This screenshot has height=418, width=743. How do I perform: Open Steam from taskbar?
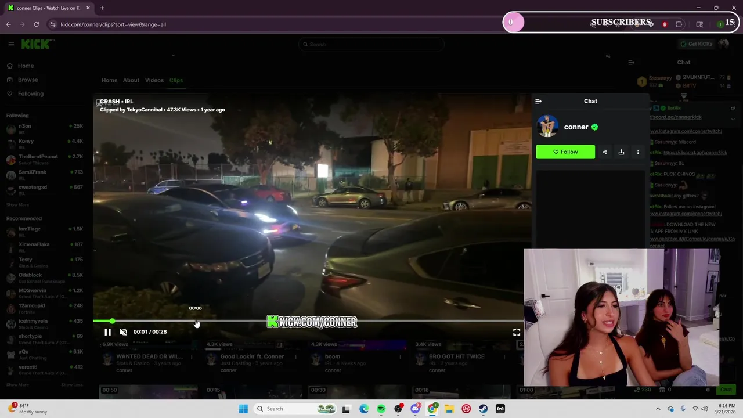483,409
